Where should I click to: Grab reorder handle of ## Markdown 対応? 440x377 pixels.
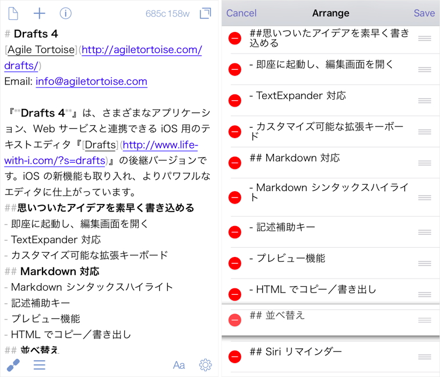(425, 163)
